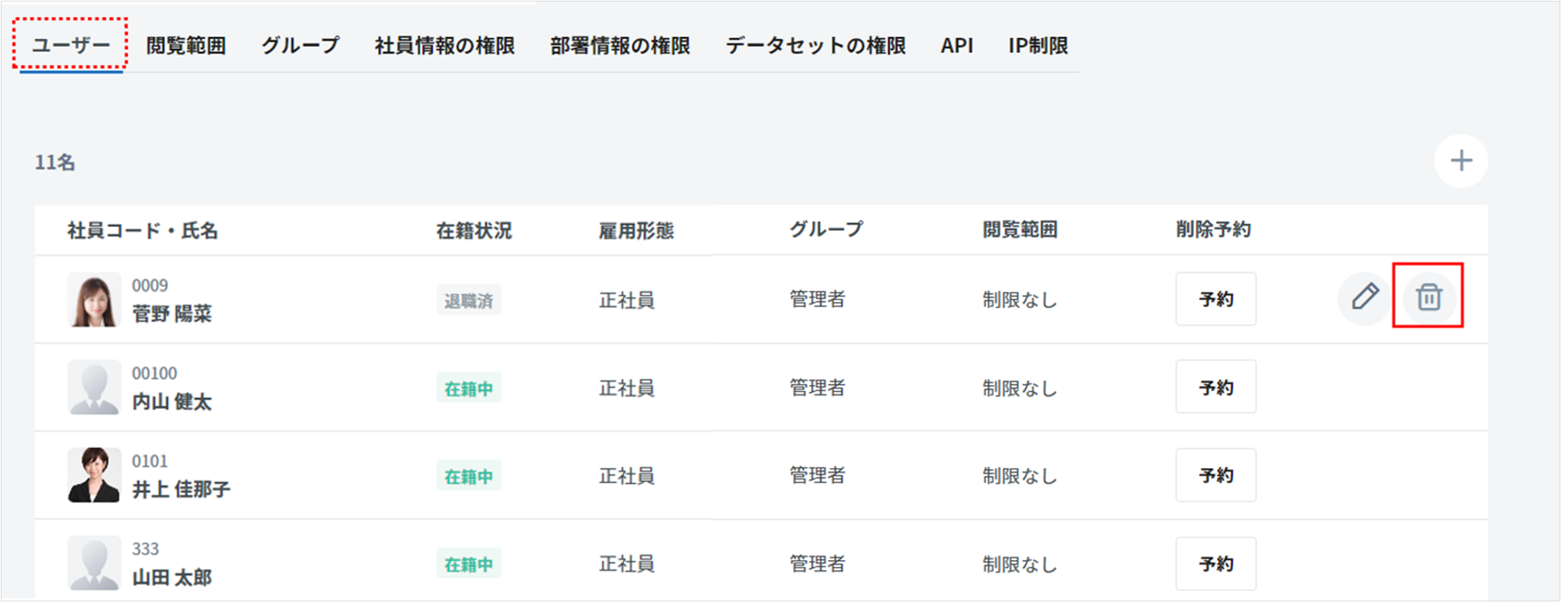The height and width of the screenshot is (602, 1561).
Task: Open the API tab
Action: pyautogui.click(x=957, y=46)
